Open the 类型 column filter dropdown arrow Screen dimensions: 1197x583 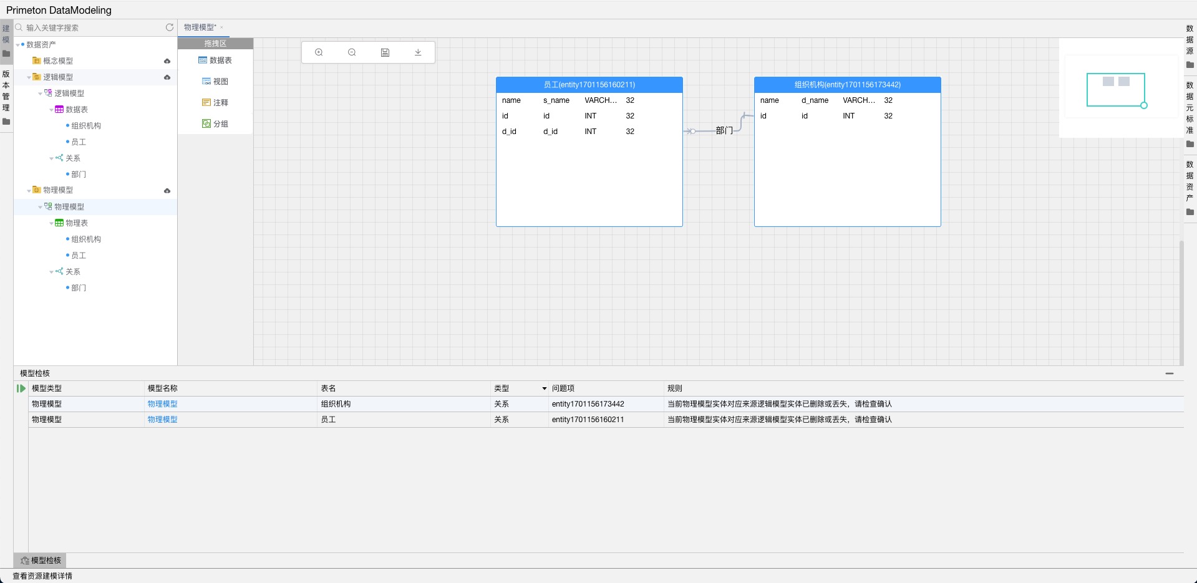tap(545, 388)
